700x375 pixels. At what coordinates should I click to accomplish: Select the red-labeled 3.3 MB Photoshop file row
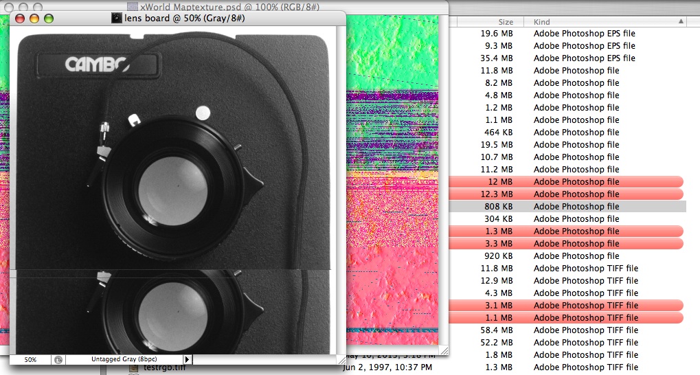point(566,243)
